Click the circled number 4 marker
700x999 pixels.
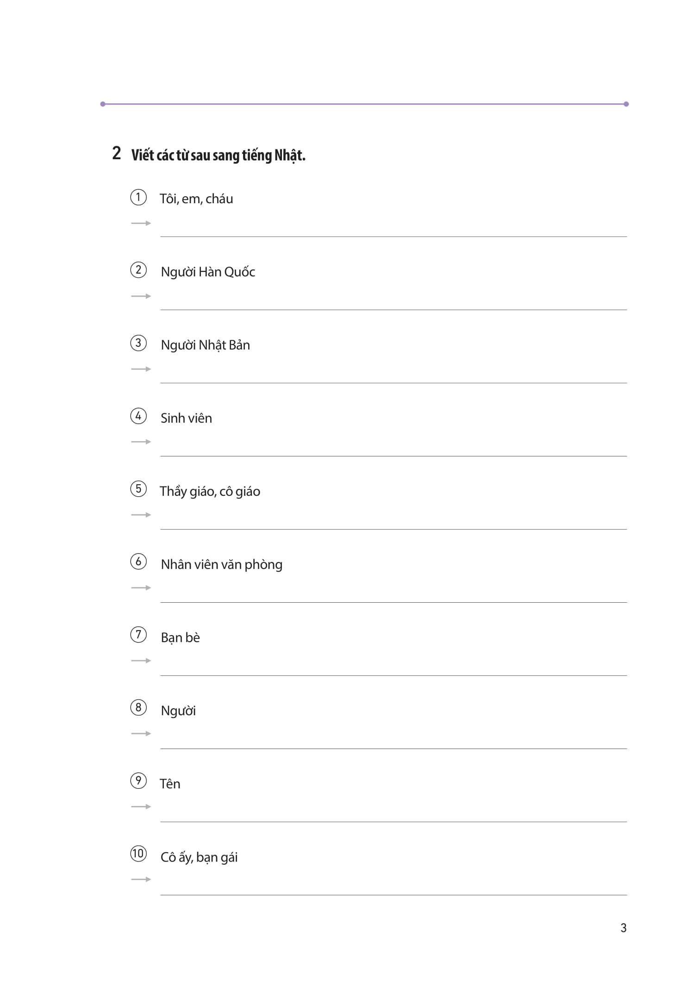coord(138,416)
